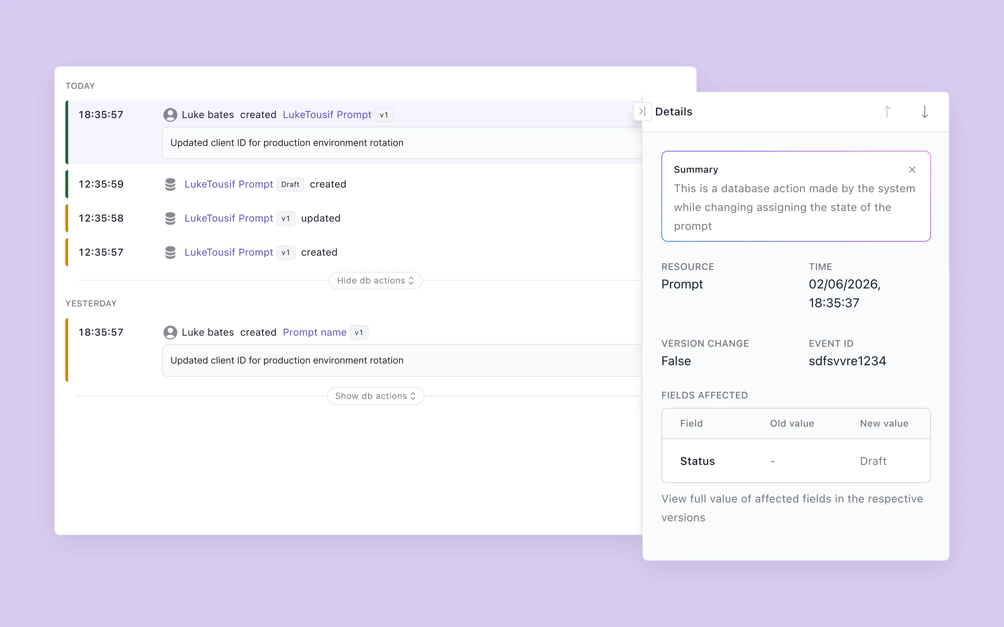The height and width of the screenshot is (627, 1004).
Task: Click 'View full value of affected fields' note
Action: [792, 508]
